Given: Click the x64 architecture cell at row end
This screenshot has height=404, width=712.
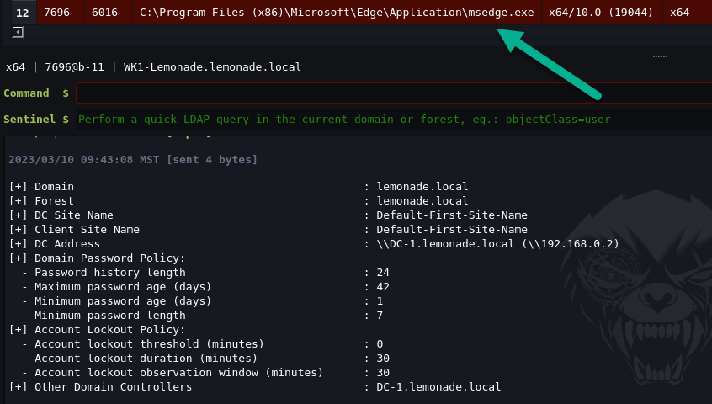Looking at the screenshot, I should point(680,13).
